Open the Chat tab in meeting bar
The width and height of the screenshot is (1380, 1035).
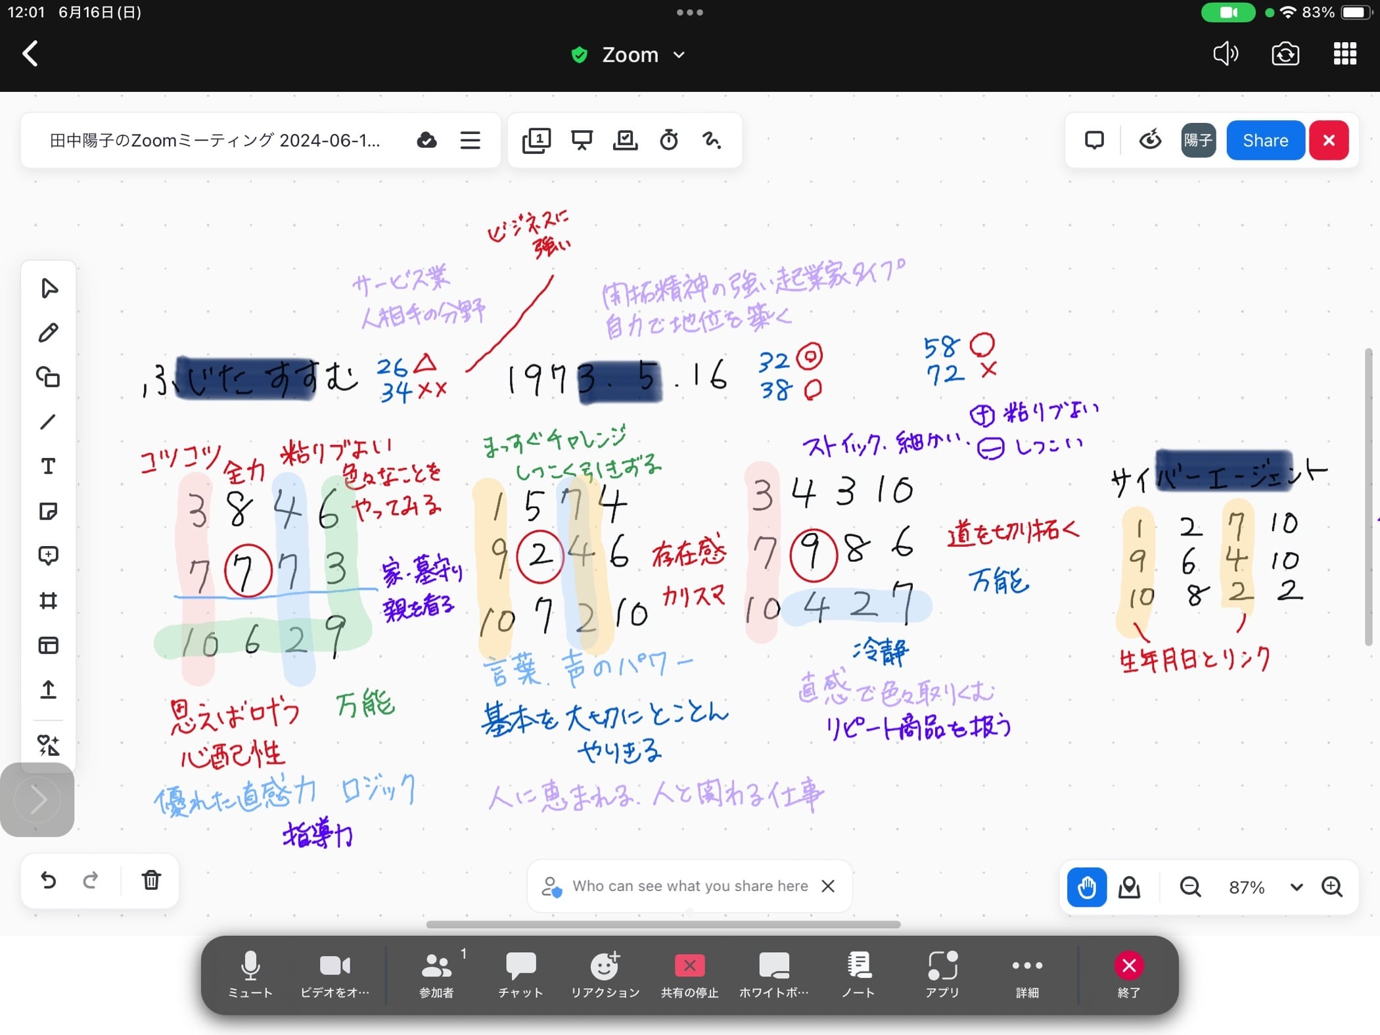(x=520, y=973)
